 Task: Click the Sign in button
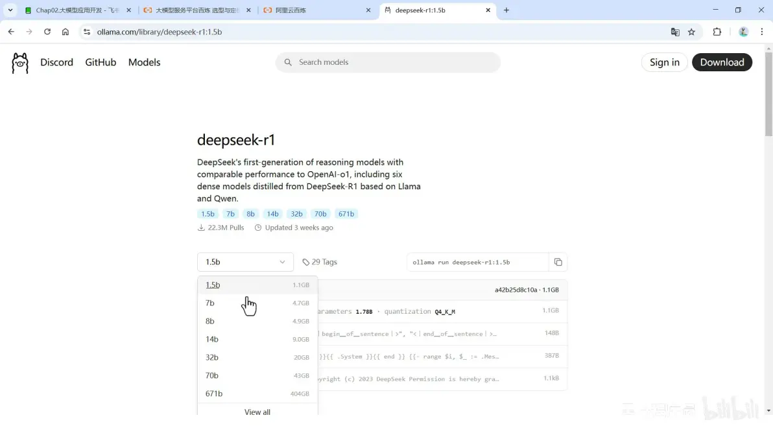664,62
